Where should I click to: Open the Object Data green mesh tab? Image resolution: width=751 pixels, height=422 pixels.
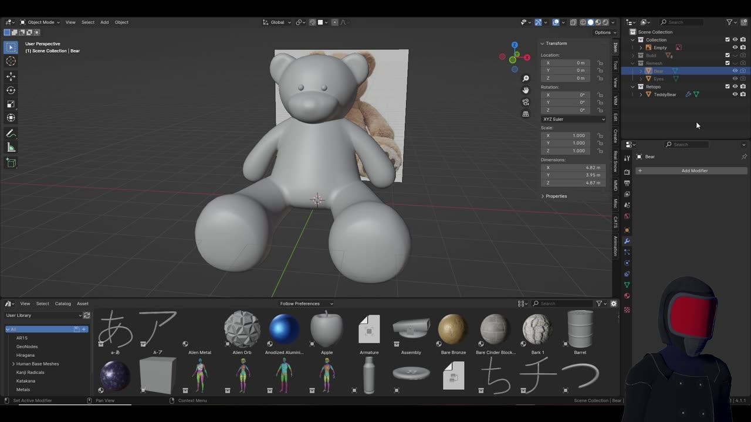tap(627, 285)
